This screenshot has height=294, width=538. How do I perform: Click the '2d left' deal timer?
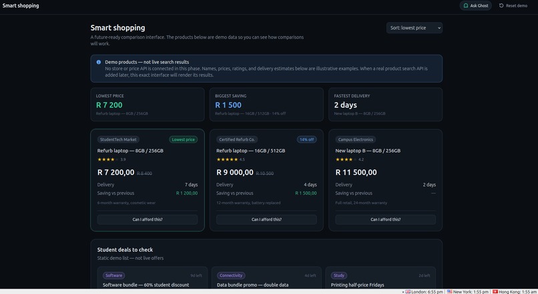[x=425, y=275]
